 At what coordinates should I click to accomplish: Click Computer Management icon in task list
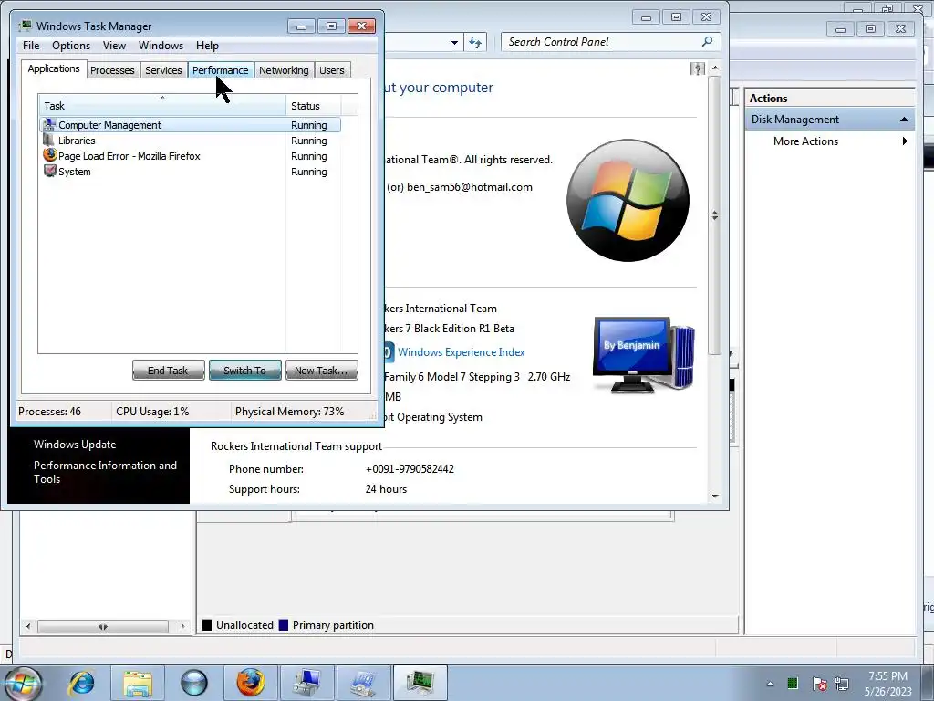click(x=49, y=124)
